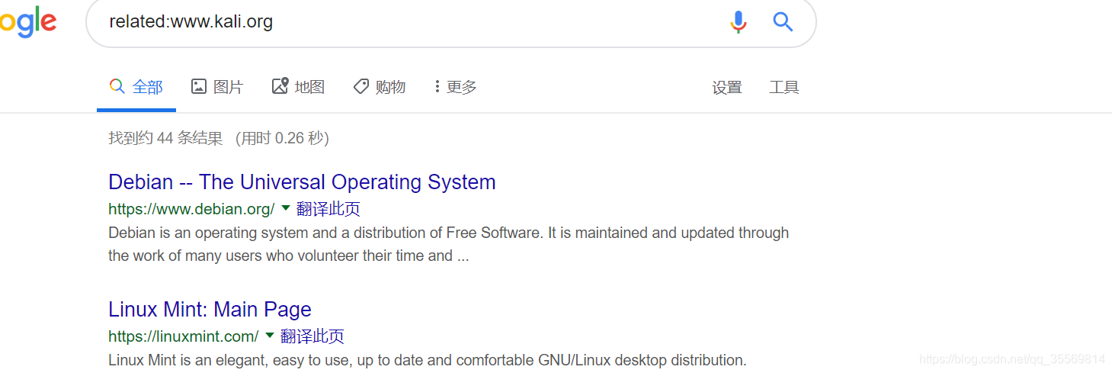Screen dimensions: 1112x373
Task: Click the Debian description snippet text
Action: [449, 244]
